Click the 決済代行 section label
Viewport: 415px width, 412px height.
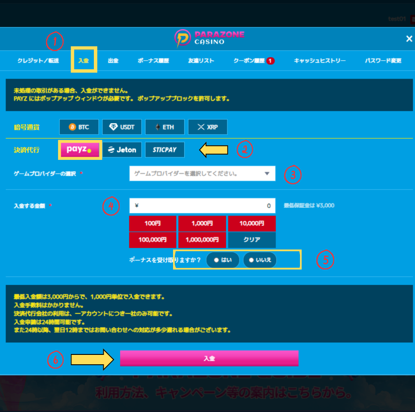[26, 150]
